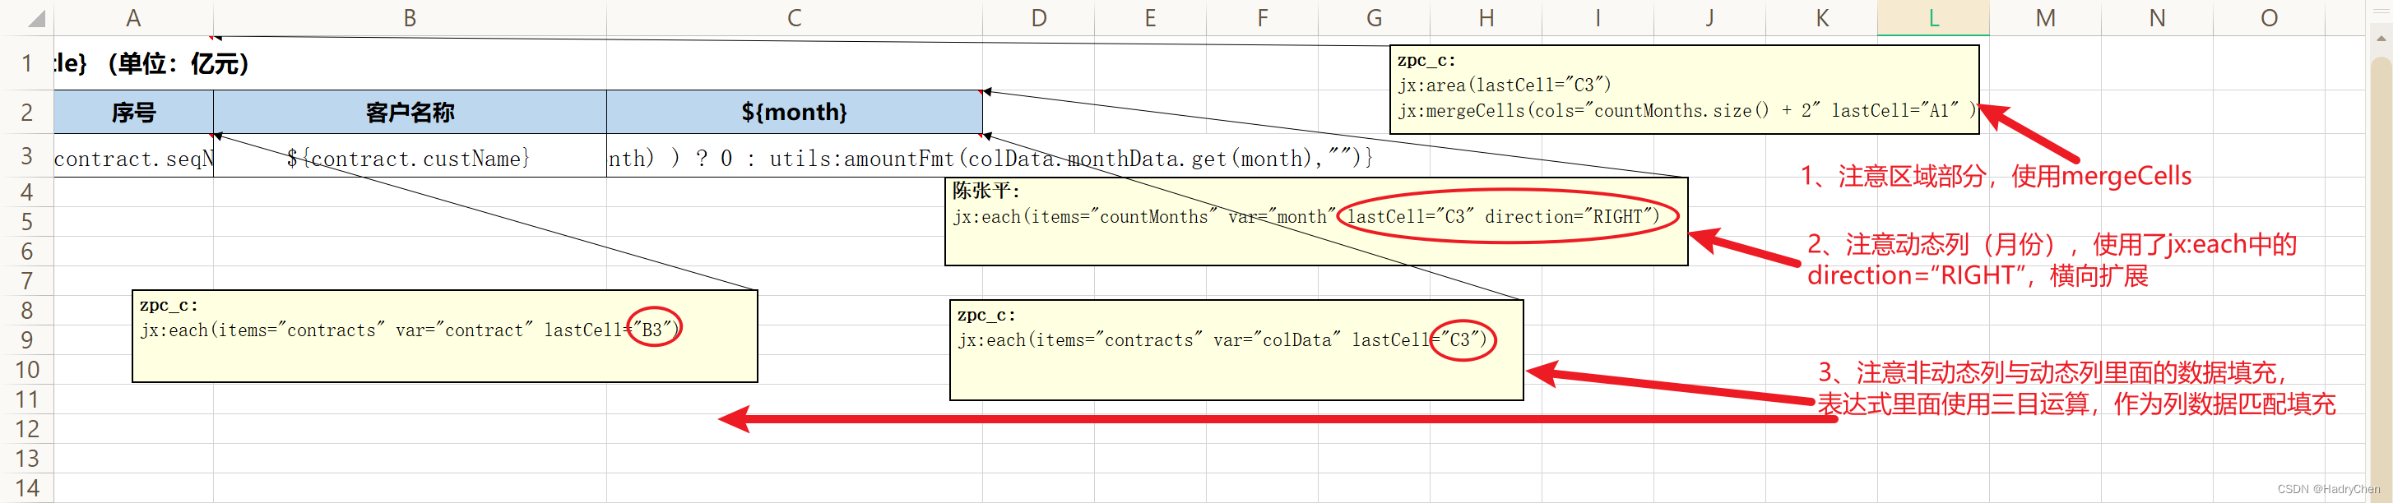2393x503 pixels.
Task: Click comment with var="contract" lastCell B3
Action: (x=445, y=336)
